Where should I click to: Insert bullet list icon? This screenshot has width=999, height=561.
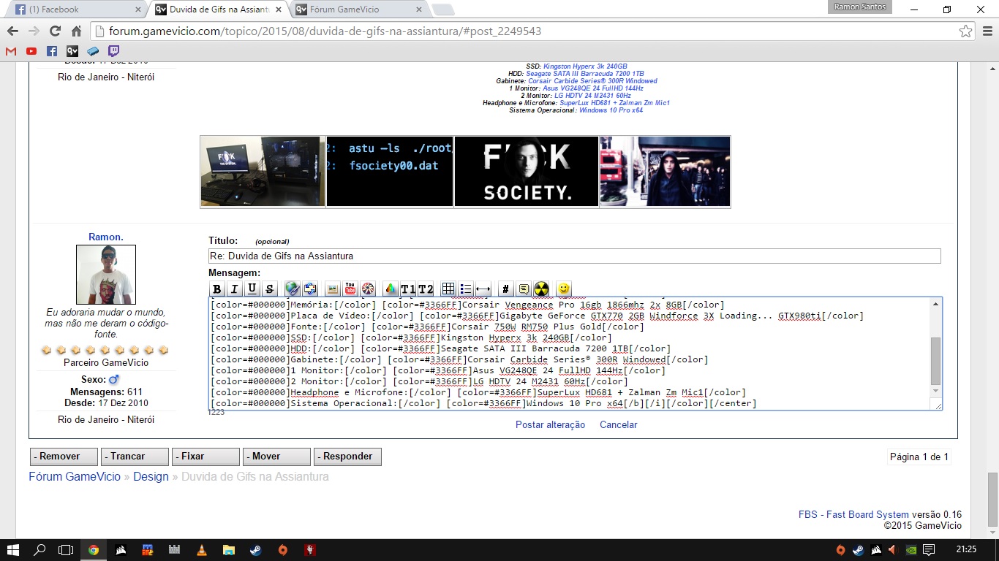click(x=466, y=289)
